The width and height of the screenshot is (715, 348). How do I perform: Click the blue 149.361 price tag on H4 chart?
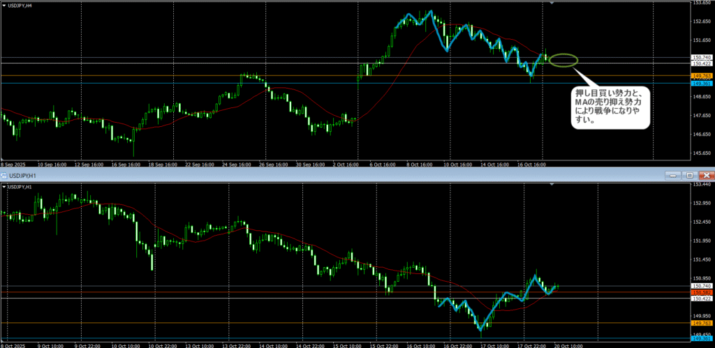coord(701,83)
